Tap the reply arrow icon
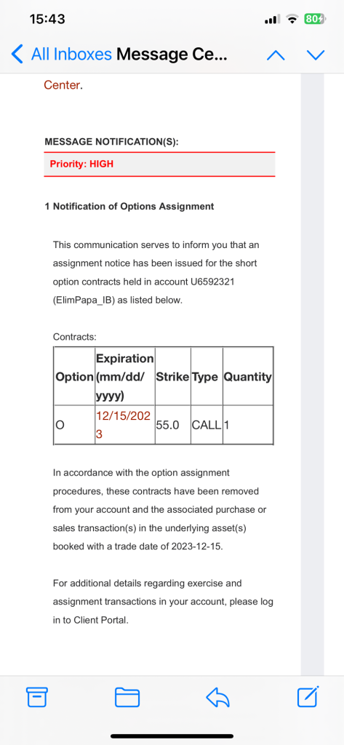Screen dimensions: 344x745 [x=217, y=697]
